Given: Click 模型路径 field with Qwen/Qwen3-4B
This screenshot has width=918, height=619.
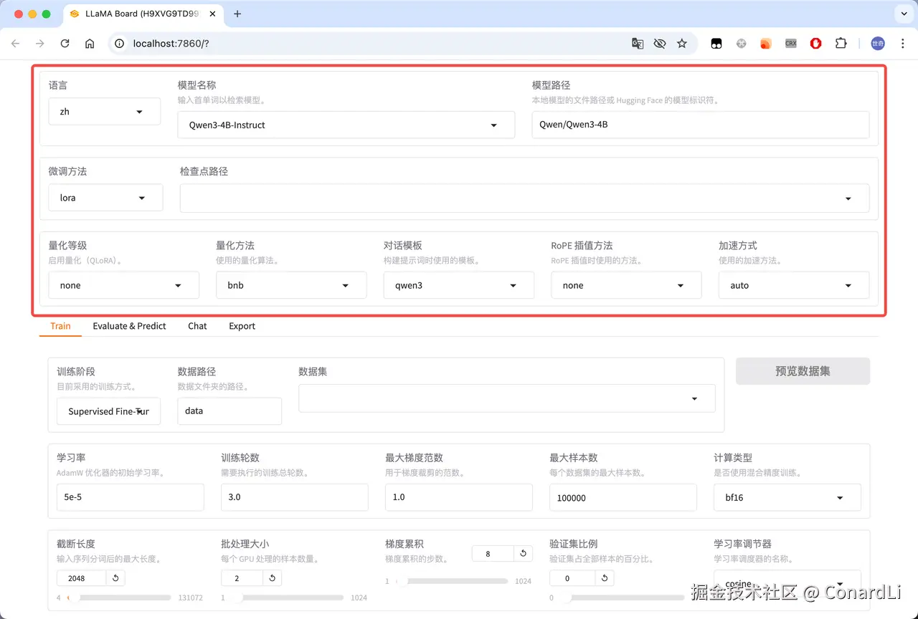Looking at the screenshot, I should click(701, 125).
